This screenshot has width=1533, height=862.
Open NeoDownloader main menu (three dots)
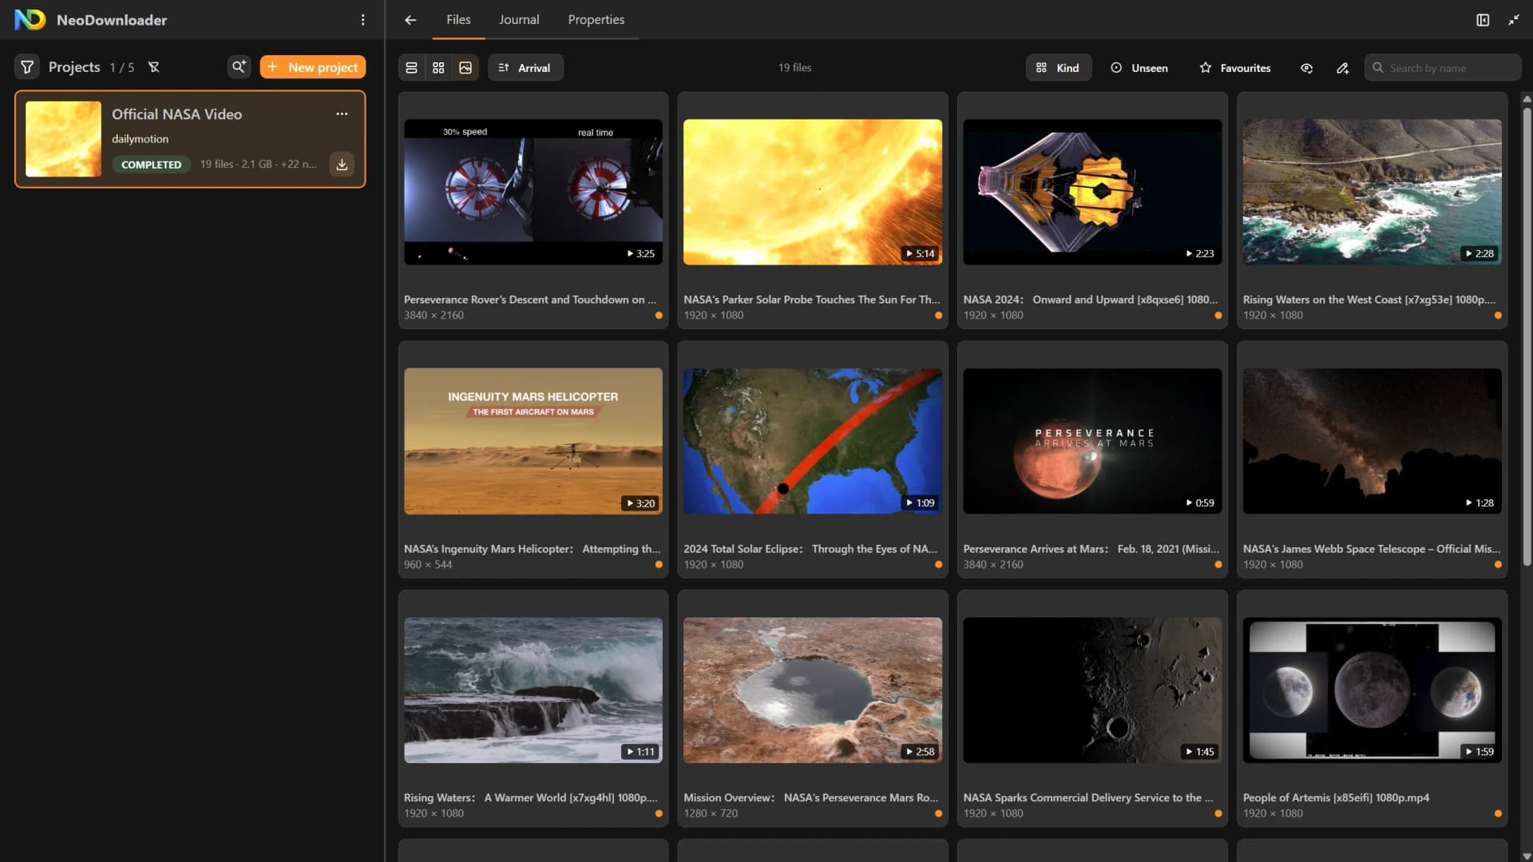tap(362, 20)
